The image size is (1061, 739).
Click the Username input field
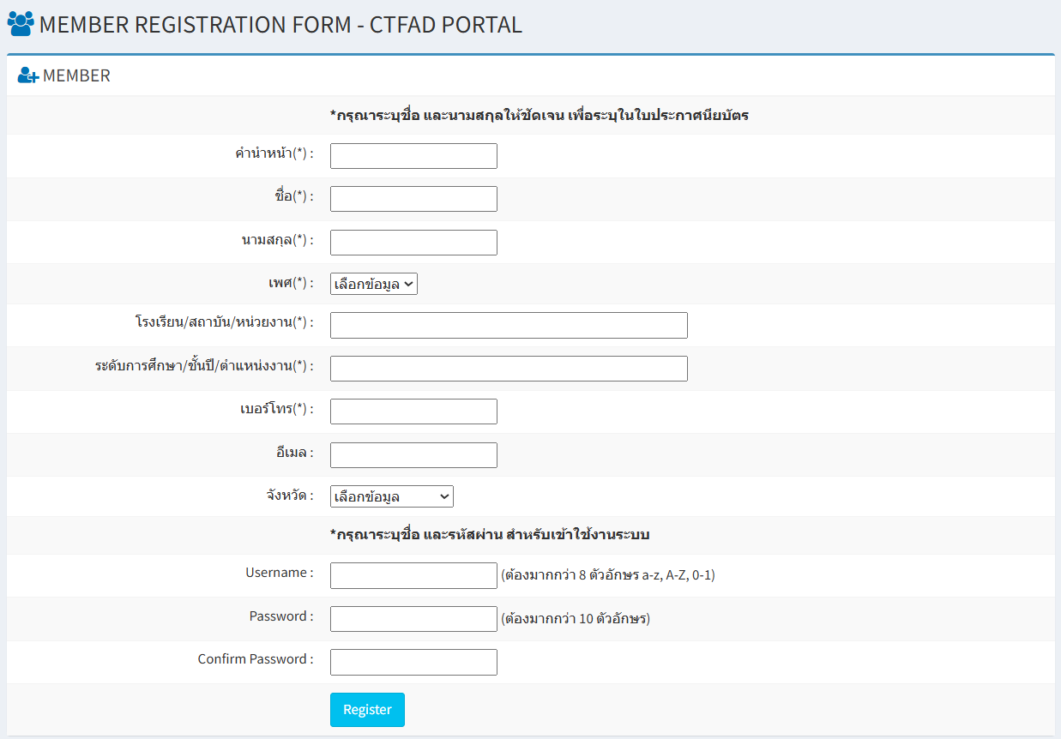pos(413,575)
